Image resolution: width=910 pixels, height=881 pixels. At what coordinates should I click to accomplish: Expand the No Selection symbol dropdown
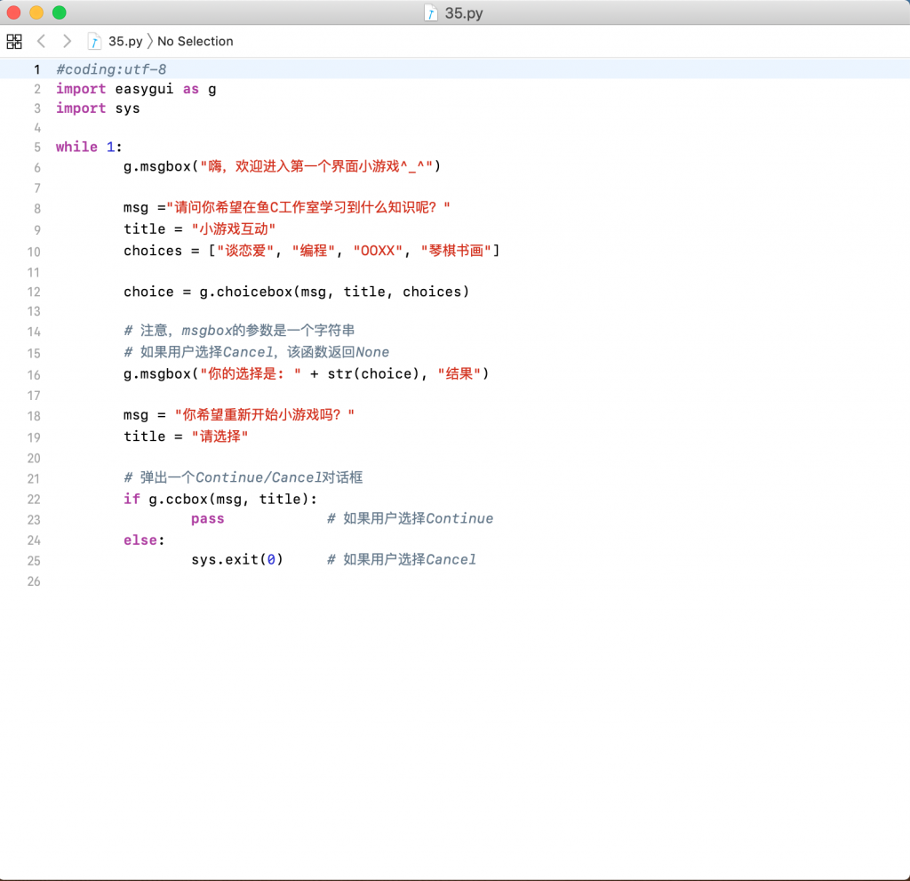(x=195, y=41)
